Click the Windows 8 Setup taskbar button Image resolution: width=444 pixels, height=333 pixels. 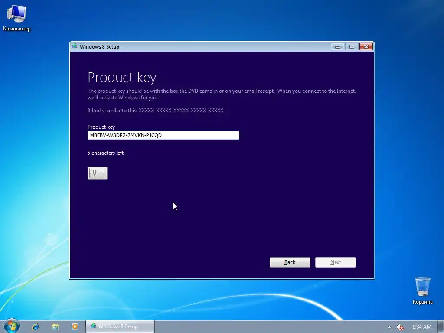(x=120, y=326)
